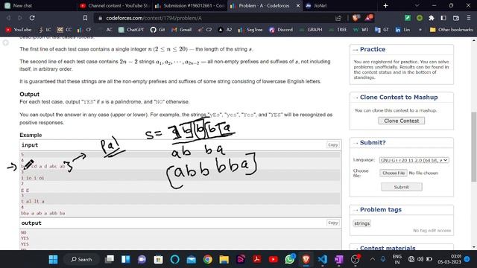Open File Explorer from the taskbar

tap(224, 259)
